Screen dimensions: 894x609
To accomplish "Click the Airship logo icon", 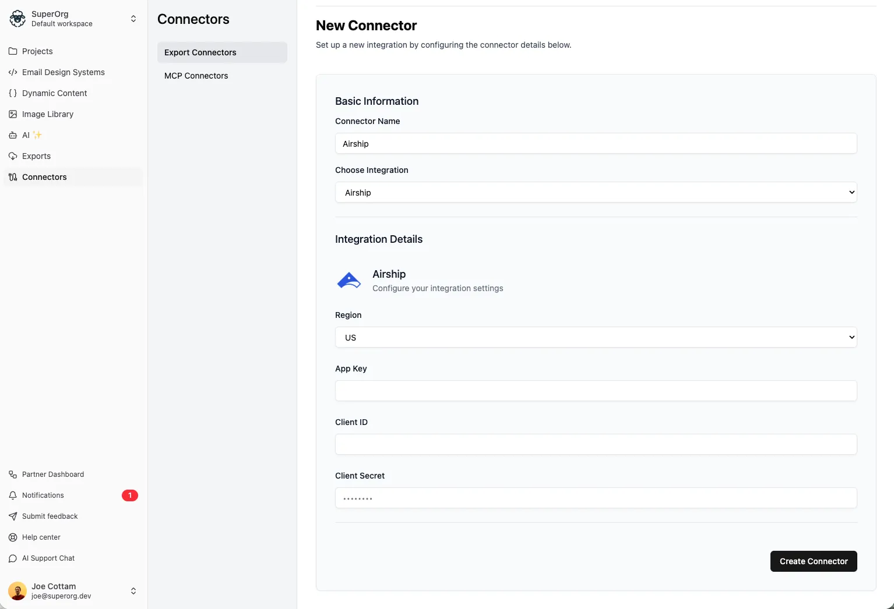I will pyautogui.click(x=349, y=281).
